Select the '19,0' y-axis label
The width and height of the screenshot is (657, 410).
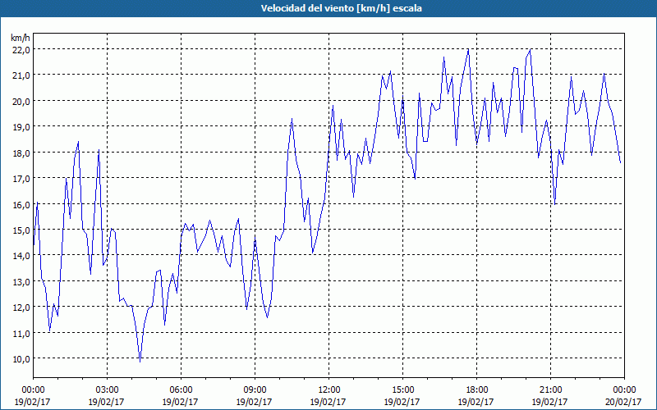pyautogui.click(x=21, y=127)
